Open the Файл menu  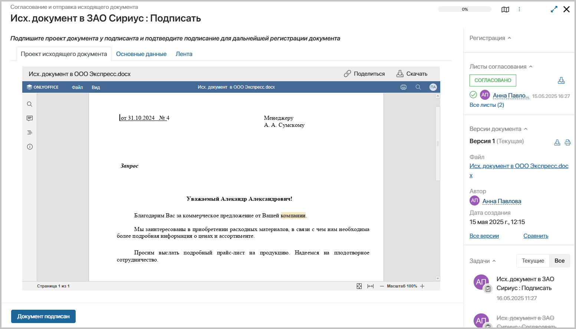[78, 87]
